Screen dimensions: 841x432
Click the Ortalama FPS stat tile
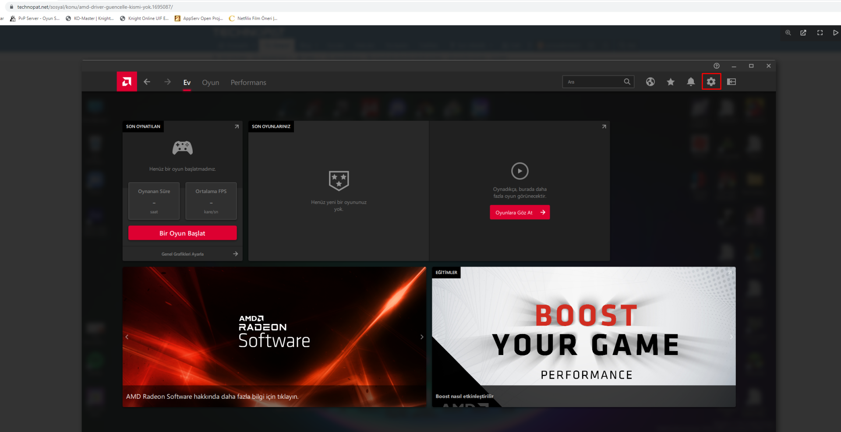[211, 201]
